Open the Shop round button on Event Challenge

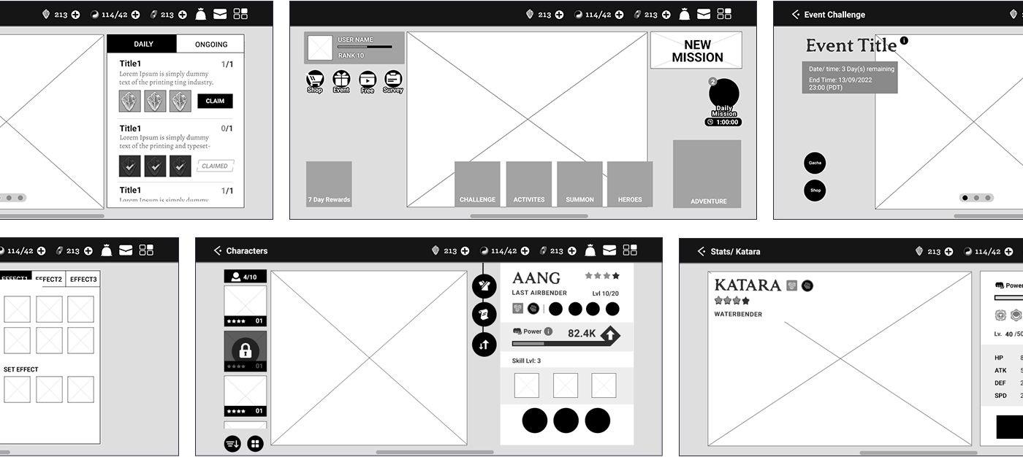(815, 190)
